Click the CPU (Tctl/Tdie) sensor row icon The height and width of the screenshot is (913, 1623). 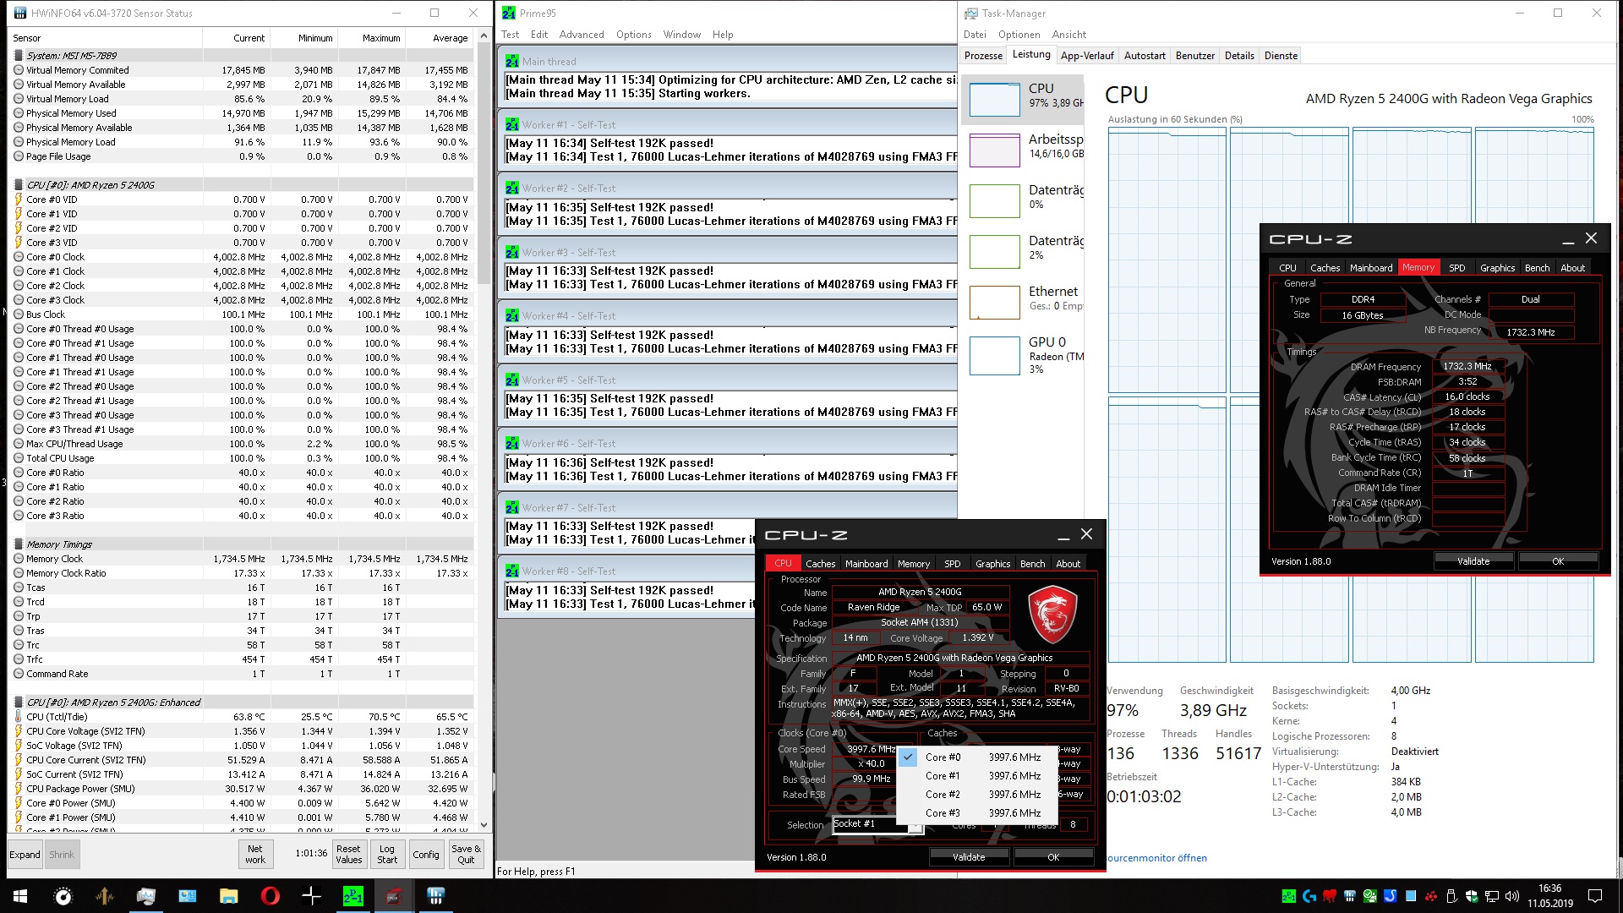pyautogui.click(x=19, y=717)
